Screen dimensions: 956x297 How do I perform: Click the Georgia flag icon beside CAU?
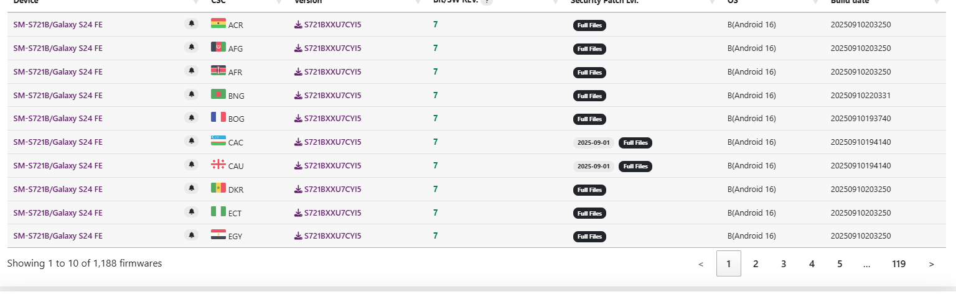[x=218, y=165]
